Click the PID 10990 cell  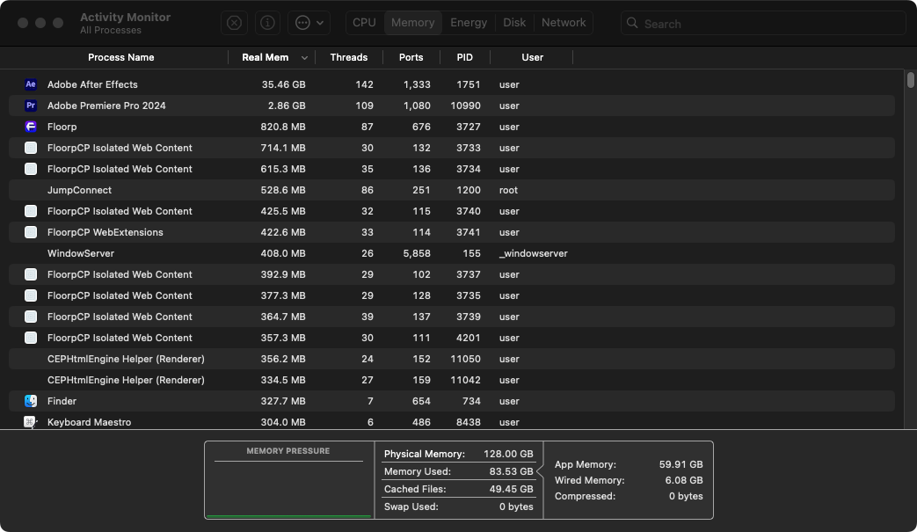(465, 106)
